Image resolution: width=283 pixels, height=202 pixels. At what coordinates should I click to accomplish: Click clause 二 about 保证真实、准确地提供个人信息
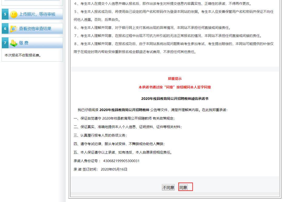128,127
